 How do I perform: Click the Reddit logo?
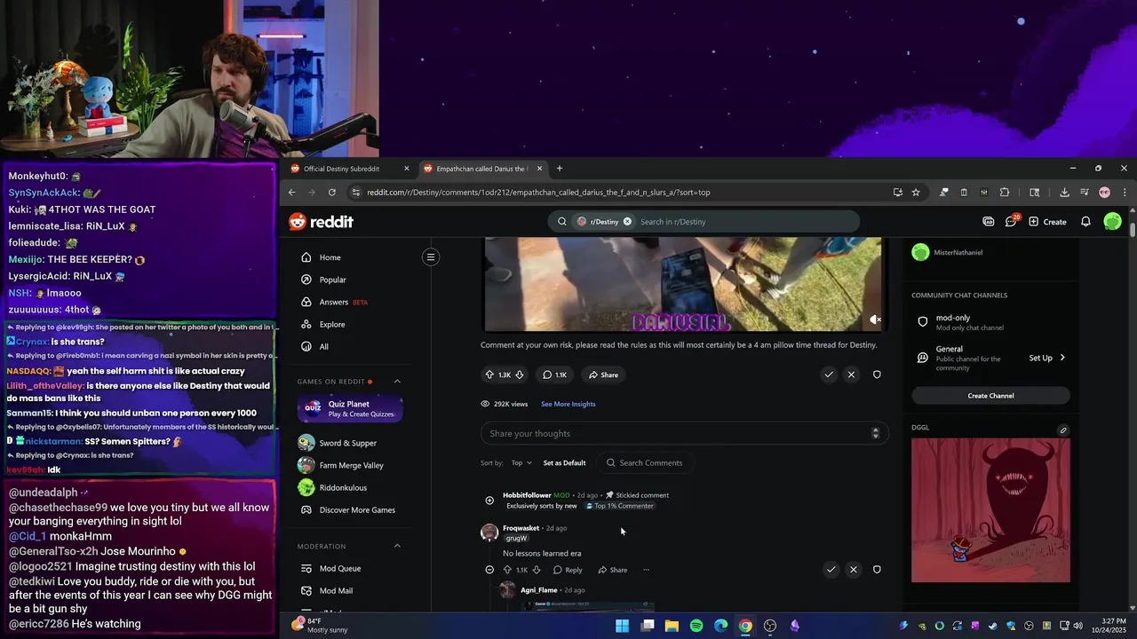tap(321, 222)
